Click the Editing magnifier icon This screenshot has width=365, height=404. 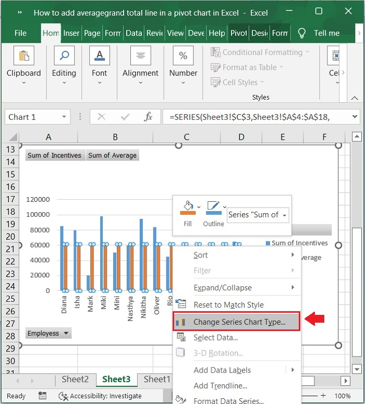click(x=64, y=56)
